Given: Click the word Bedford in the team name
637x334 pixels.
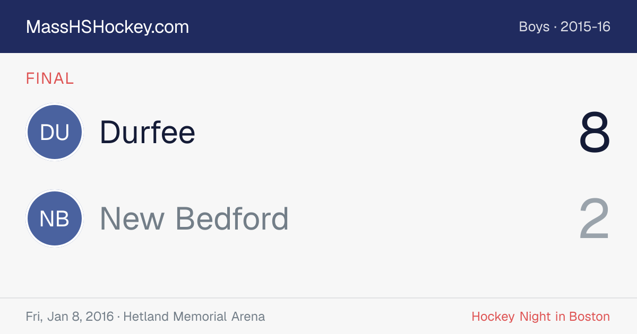Looking at the screenshot, I should click(232, 218).
